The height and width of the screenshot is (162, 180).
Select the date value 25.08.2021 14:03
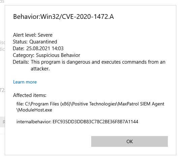(x=45, y=48)
